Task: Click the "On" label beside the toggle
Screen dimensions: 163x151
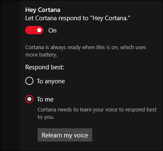Action: [x=53, y=31]
